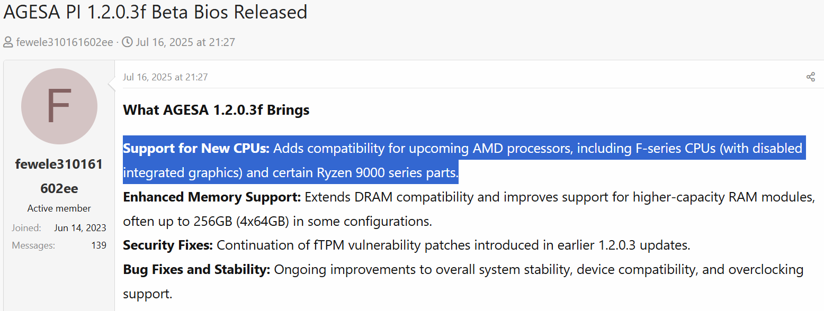The width and height of the screenshot is (824, 311).
Task: Click the Active member user title
Action: coord(59,208)
